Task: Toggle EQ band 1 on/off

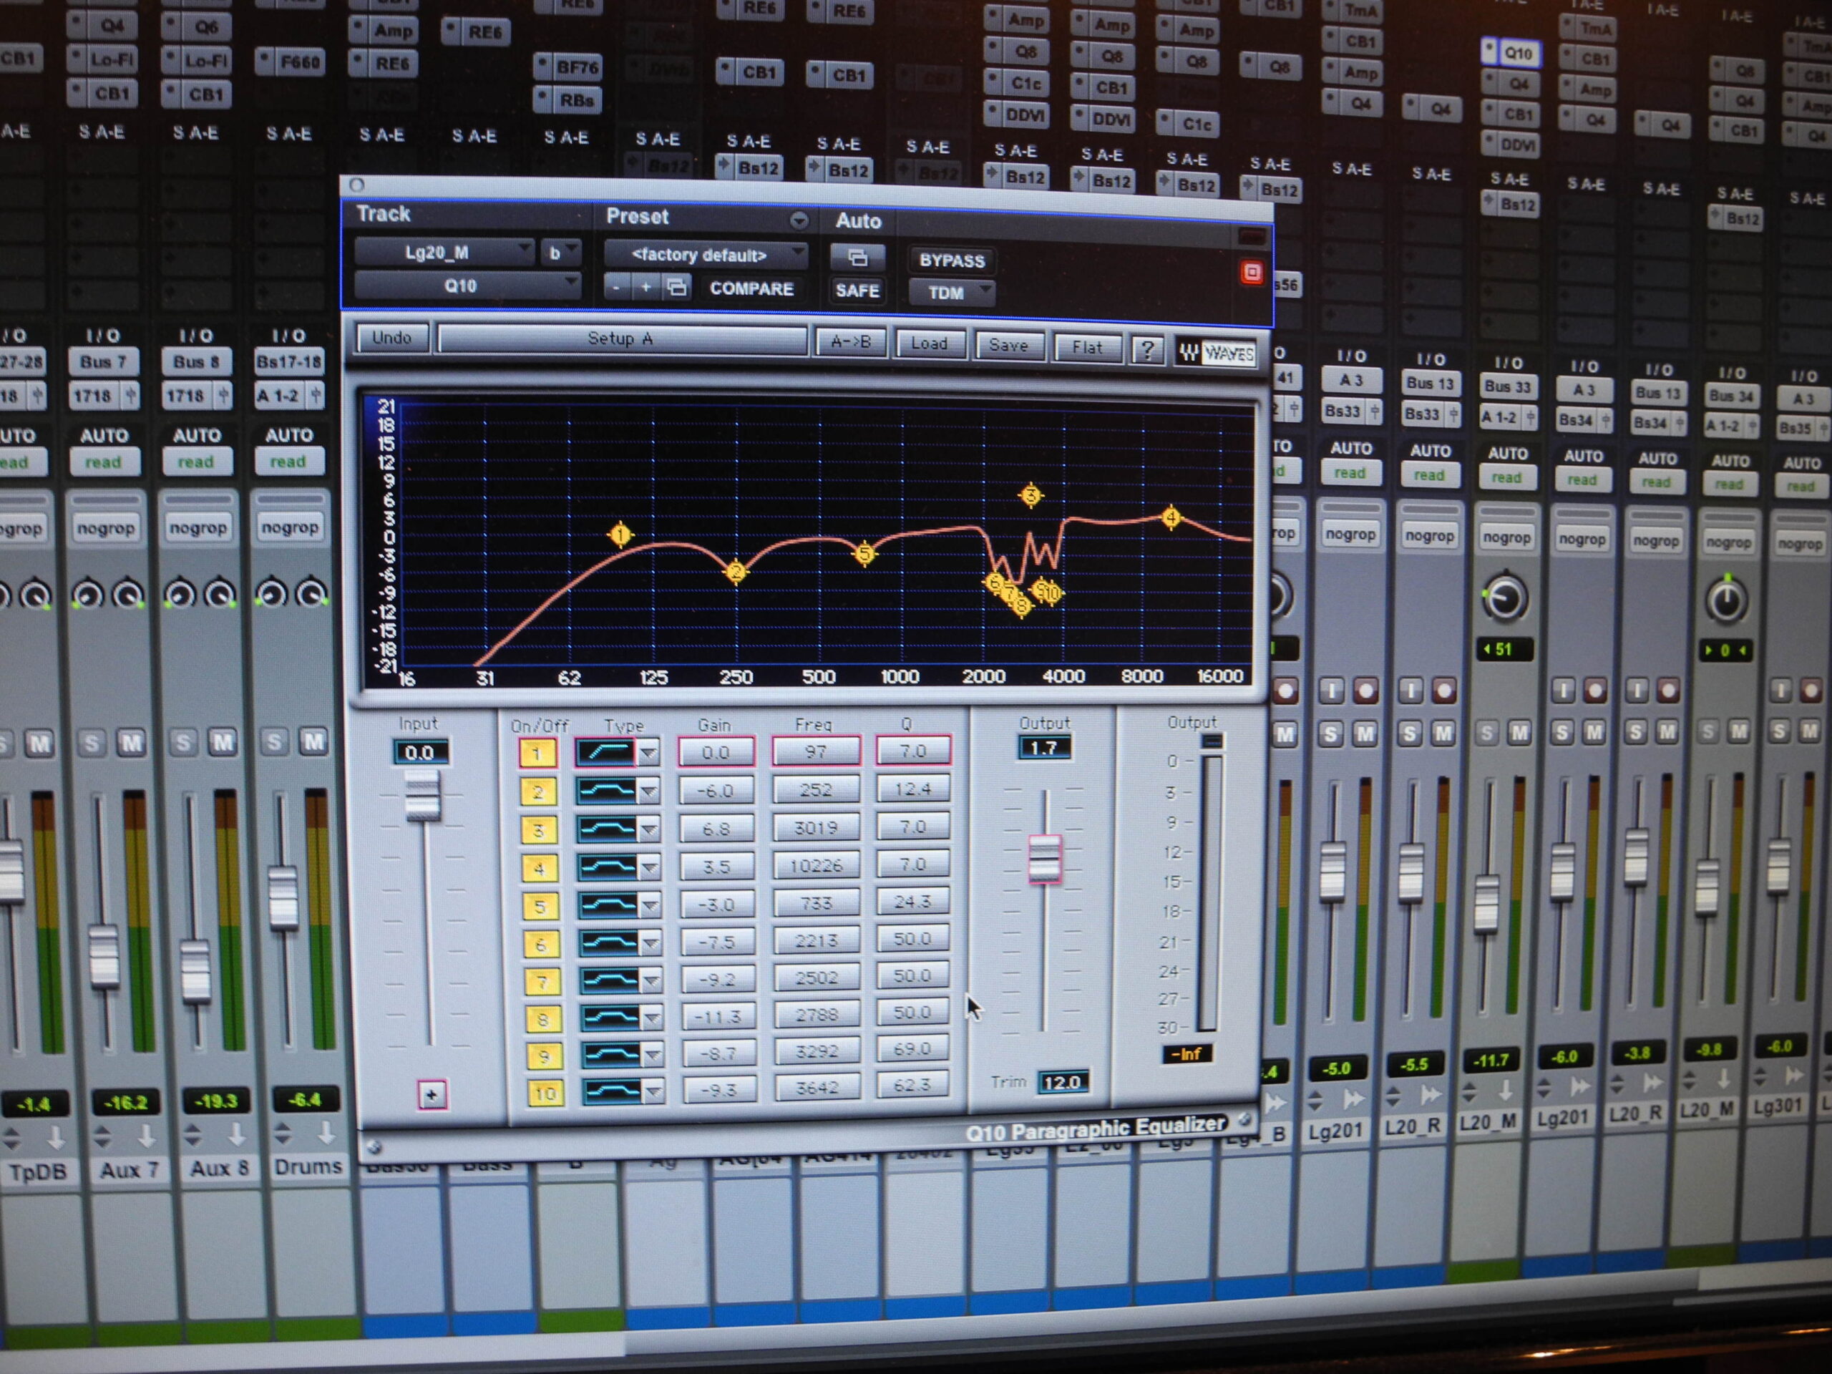Action: pyautogui.click(x=537, y=754)
